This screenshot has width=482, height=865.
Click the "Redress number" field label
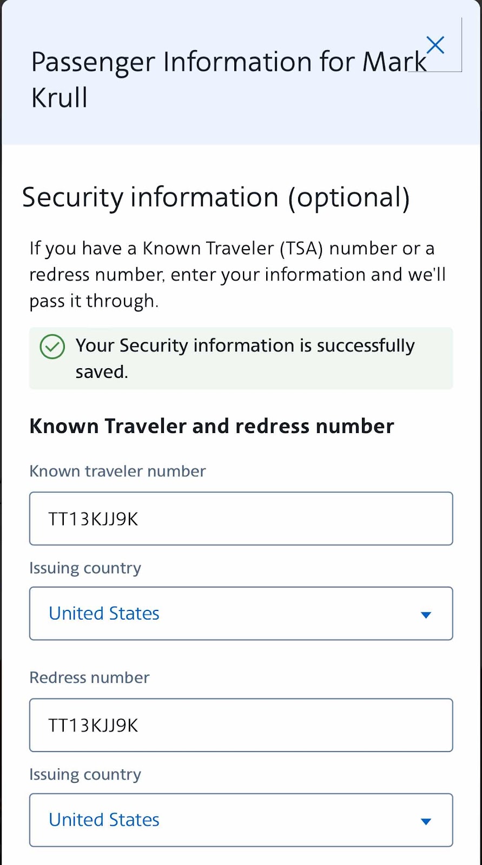[89, 677]
